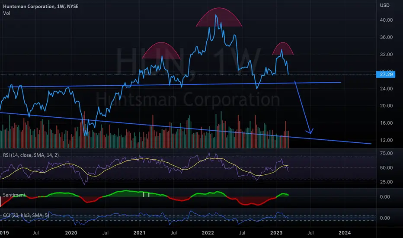The width and height of the screenshot is (403, 238).
Task: Click the Sentiment pane 0.00 scale value
Action: click(x=385, y=196)
